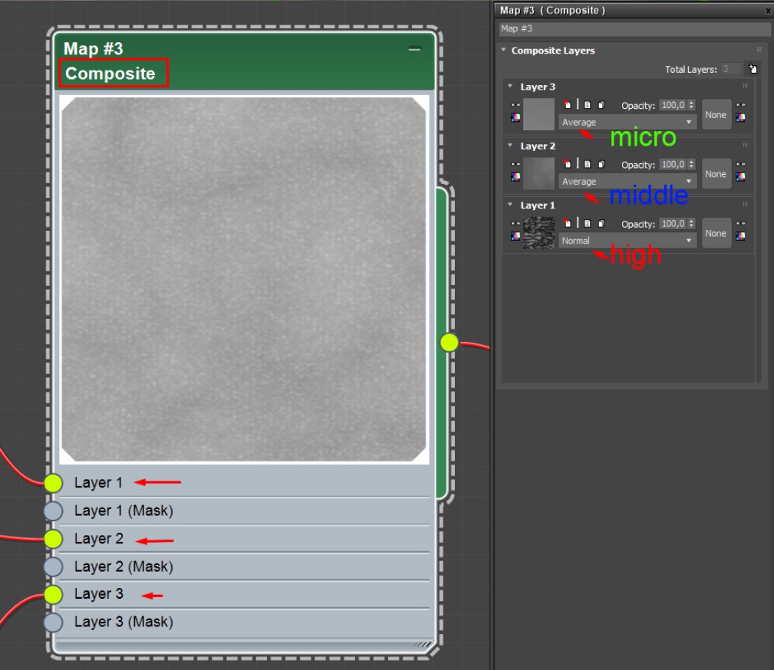This screenshot has width=774, height=670.
Task: Color correct Layer 3 mask
Action: click(740, 117)
